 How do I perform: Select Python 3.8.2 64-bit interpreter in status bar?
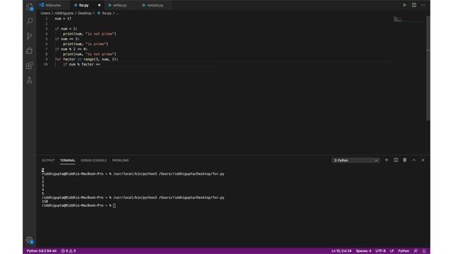tap(42, 251)
